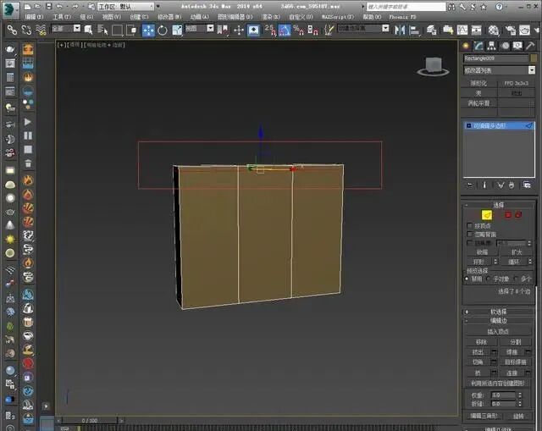Click the 收缩 shrink selection button
This screenshot has width=542, height=431.
pyautogui.click(x=482, y=252)
